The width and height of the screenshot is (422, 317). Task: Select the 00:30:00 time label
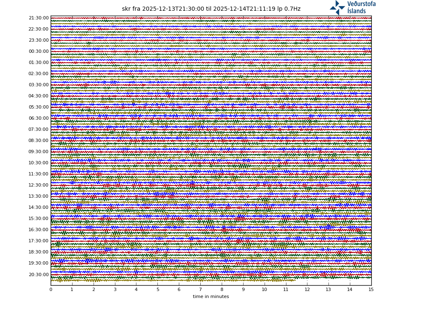click(x=39, y=52)
